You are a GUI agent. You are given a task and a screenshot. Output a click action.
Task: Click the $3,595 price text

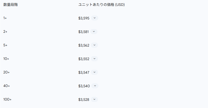pyautogui.click(x=84, y=18)
